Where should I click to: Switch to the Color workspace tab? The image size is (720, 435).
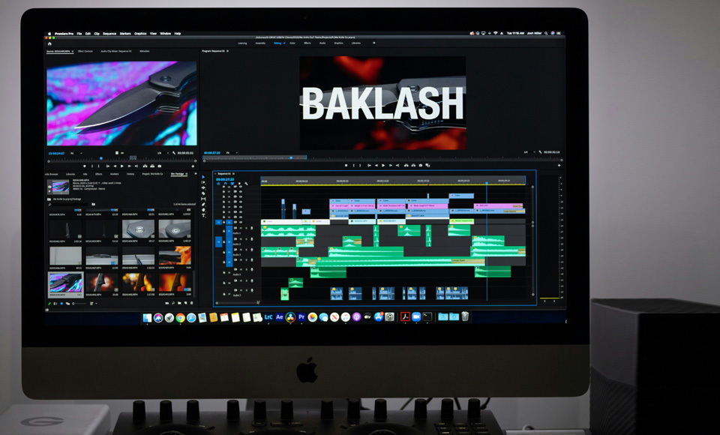click(292, 43)
